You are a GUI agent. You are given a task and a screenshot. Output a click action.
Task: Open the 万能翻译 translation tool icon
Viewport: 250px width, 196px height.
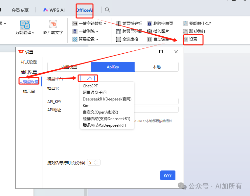click(25, 25)
